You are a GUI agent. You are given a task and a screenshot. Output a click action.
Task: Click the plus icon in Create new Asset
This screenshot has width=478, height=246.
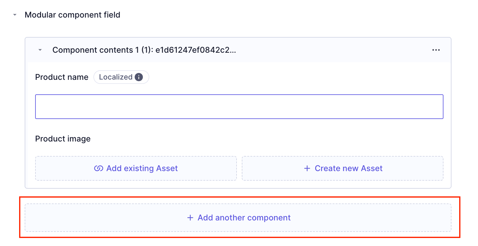coord(307,168)
